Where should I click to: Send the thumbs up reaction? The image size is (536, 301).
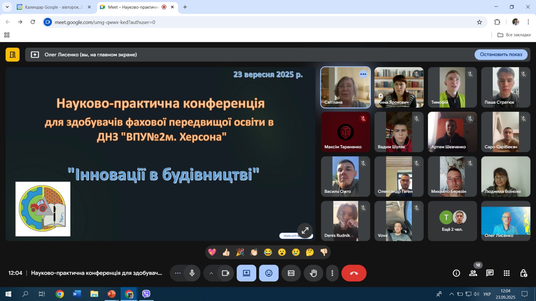226,252
